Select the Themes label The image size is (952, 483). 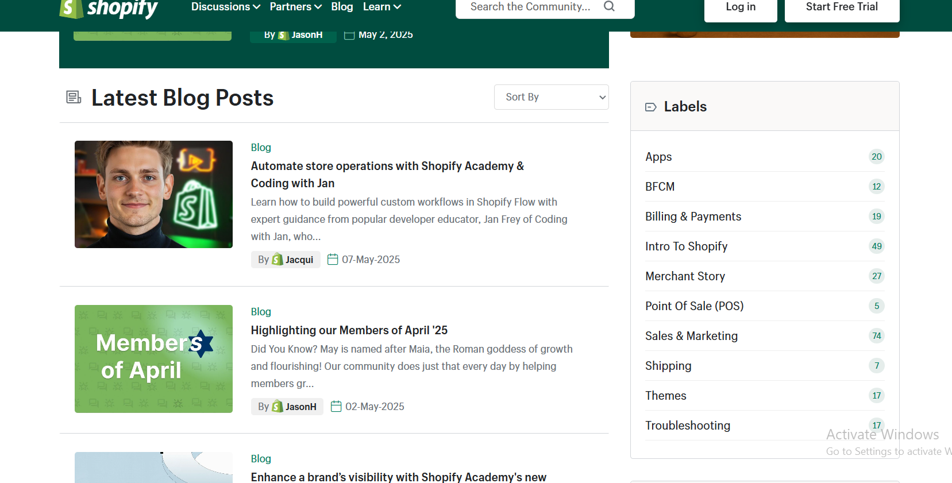coord(666,396)
